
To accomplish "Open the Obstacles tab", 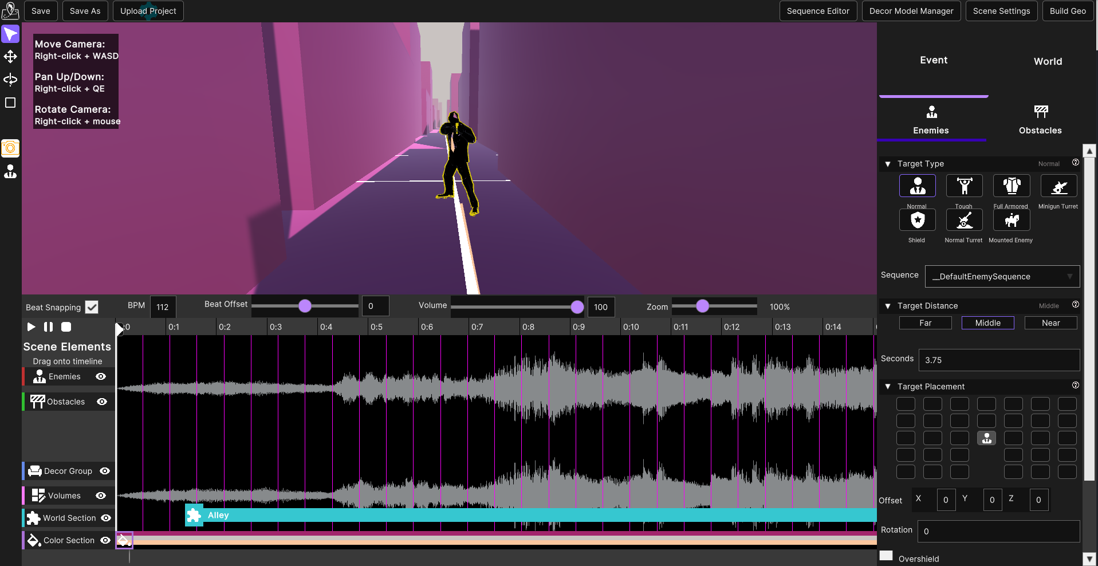I will click(x=1040, y=120).
